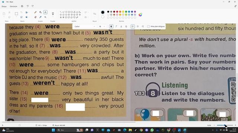Expand the selection shape dropdown

click(x=16, y=17)
